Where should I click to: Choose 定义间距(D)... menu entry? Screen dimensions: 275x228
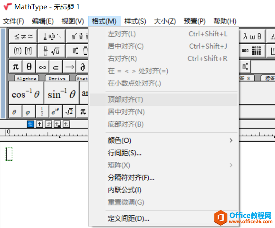pos(164,219)
